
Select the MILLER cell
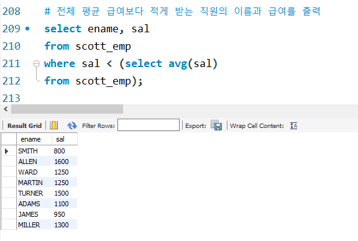(x=34, y=225)
